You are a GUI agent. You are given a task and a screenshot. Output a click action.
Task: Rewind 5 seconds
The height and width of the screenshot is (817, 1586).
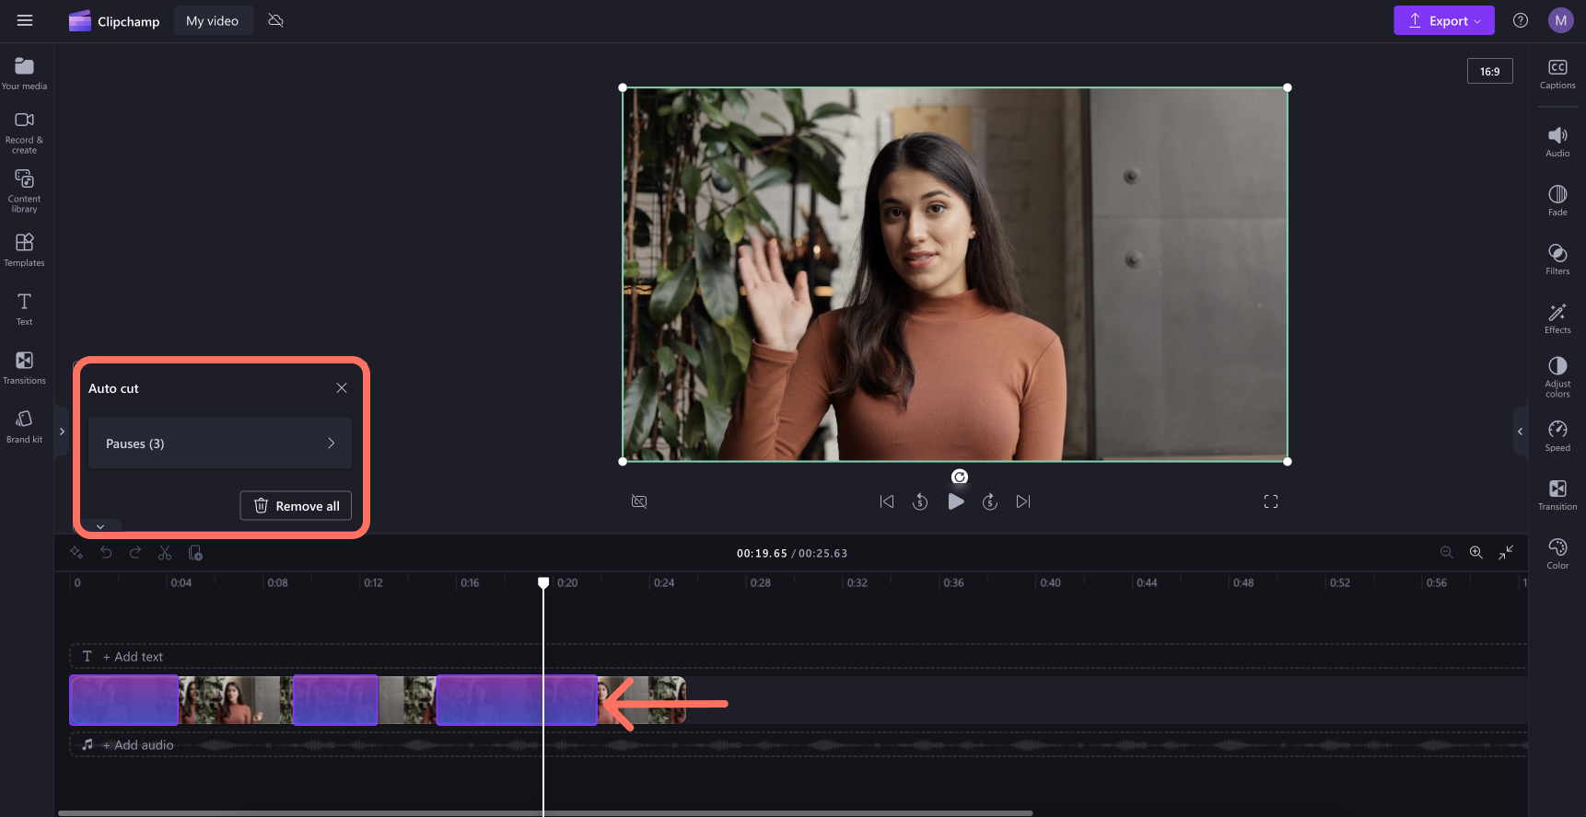point(920,501)
